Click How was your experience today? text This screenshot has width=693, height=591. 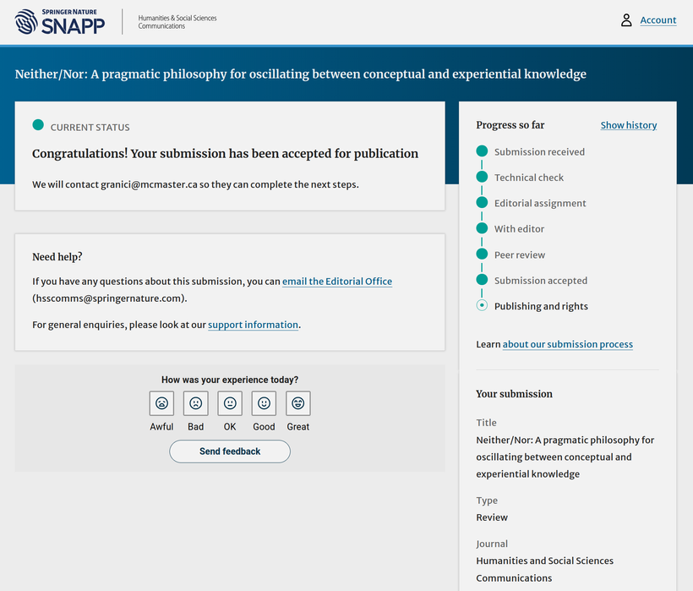click(x=230, y=380)
